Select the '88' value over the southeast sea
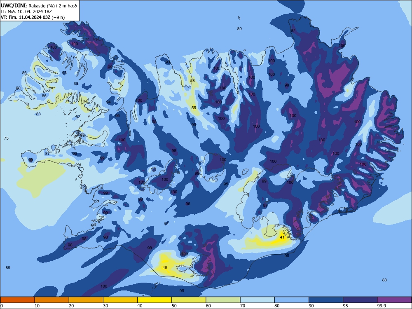Viewport: 412px width, 309px height. [384, 280]
